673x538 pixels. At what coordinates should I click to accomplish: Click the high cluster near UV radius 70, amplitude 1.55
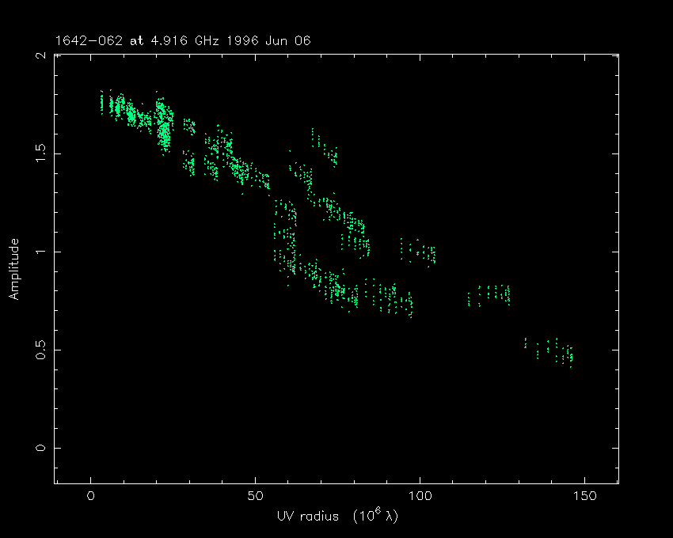point(324,147)
